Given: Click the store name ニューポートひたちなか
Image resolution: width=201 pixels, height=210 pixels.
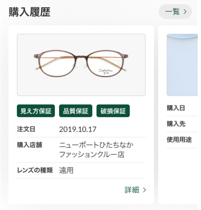Looking at the screenshot, I should point(96,145).
